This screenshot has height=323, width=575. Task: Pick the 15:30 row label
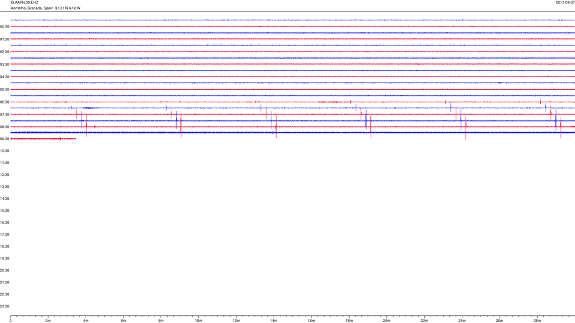pos(4,211)
